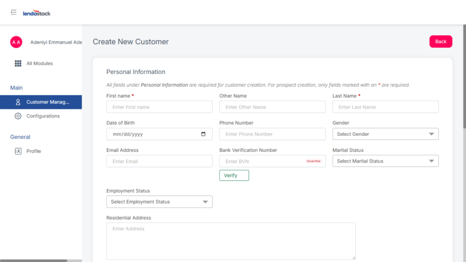Screen dimensions: 466x262
Task: Open the All Modules grid icon
Action: point(18,63)
